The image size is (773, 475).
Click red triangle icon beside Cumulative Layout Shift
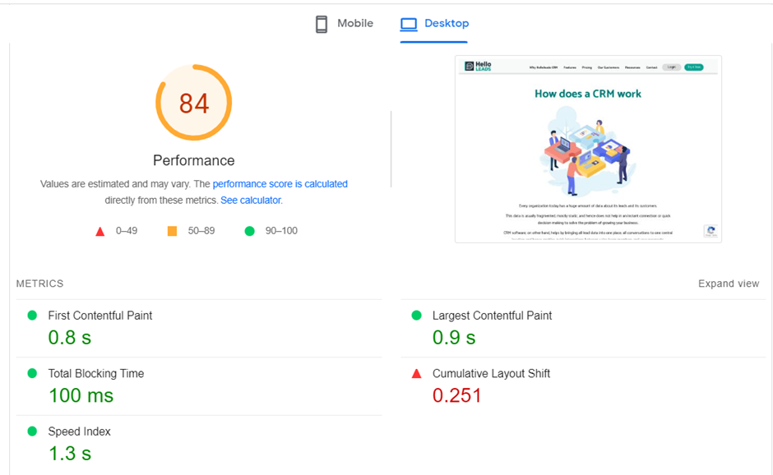click(x=416, y=374)
